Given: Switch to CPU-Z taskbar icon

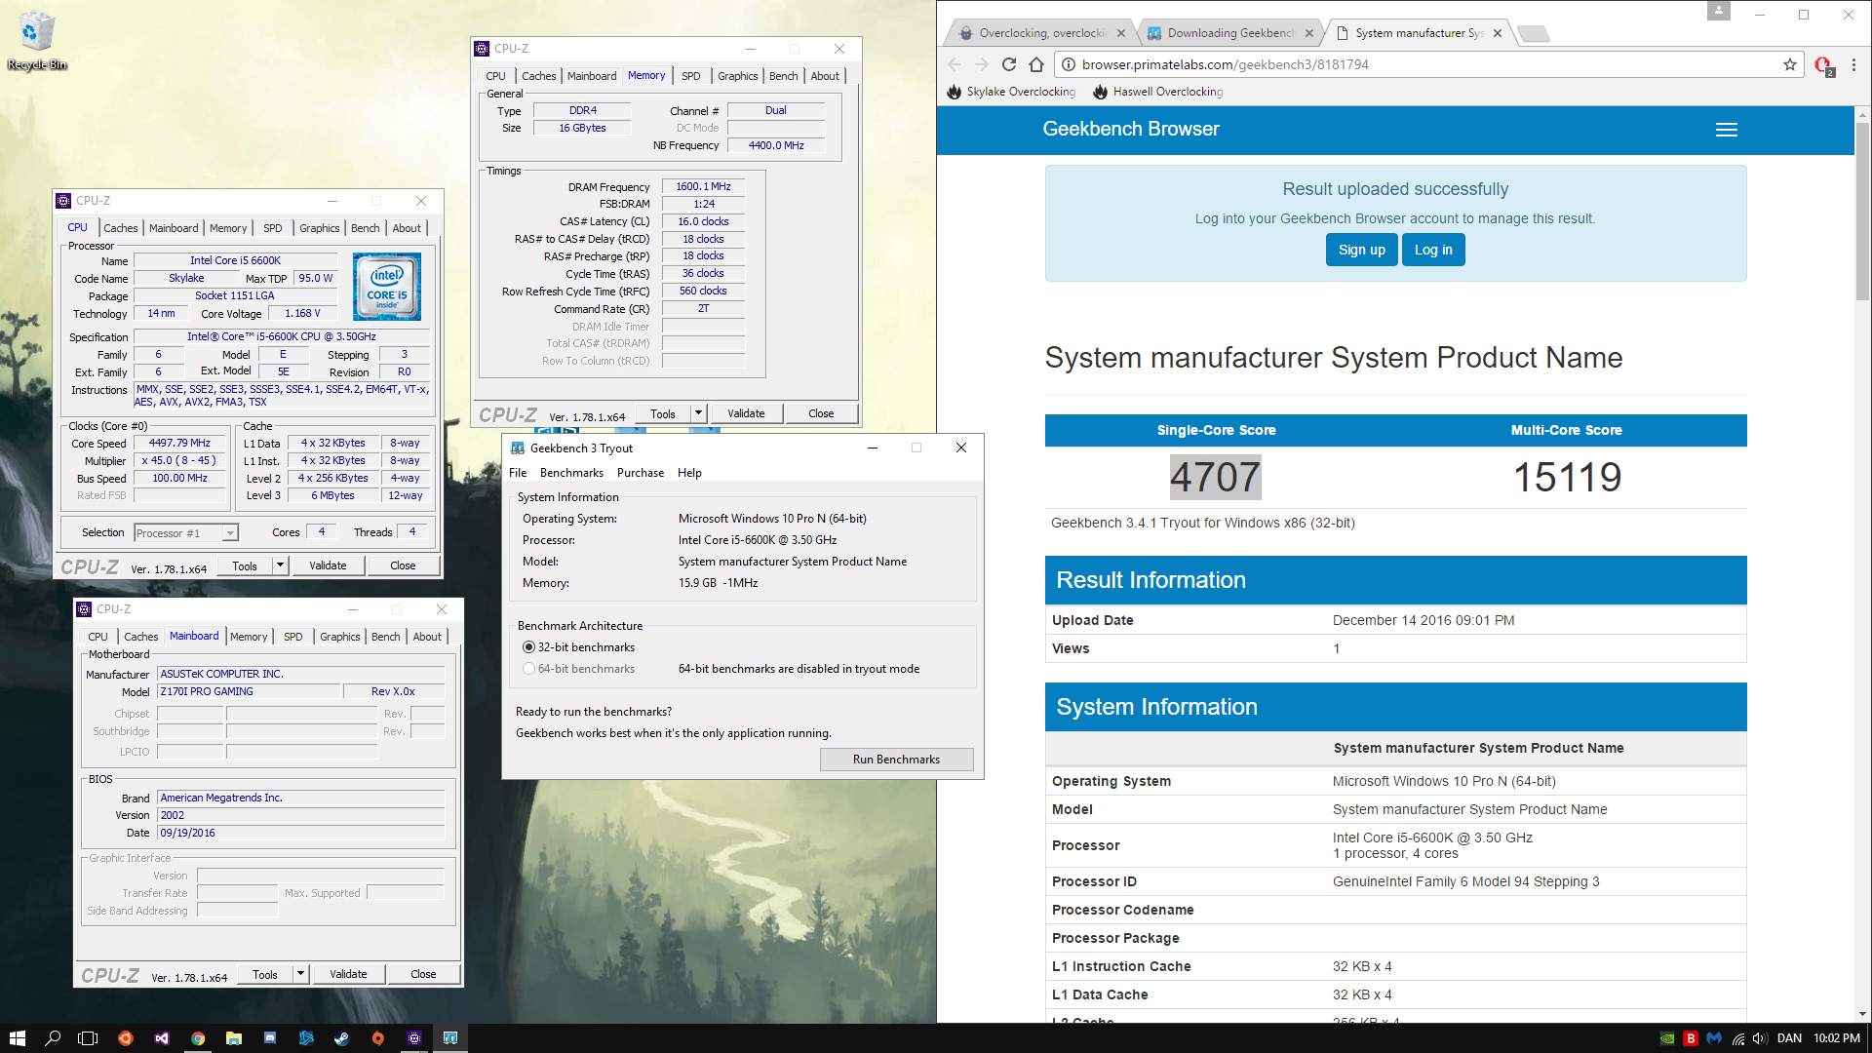Looking at the screenshot, I should [414, 1038].
